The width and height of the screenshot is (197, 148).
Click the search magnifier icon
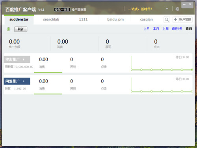pyautogui.click(x=167, y=20)
